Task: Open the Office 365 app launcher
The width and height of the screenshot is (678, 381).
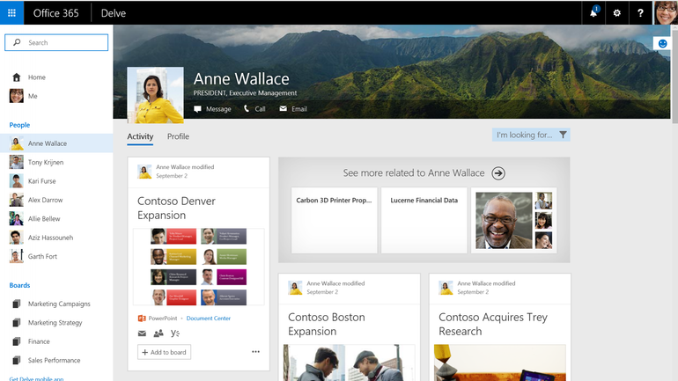Action: (11, 13)
